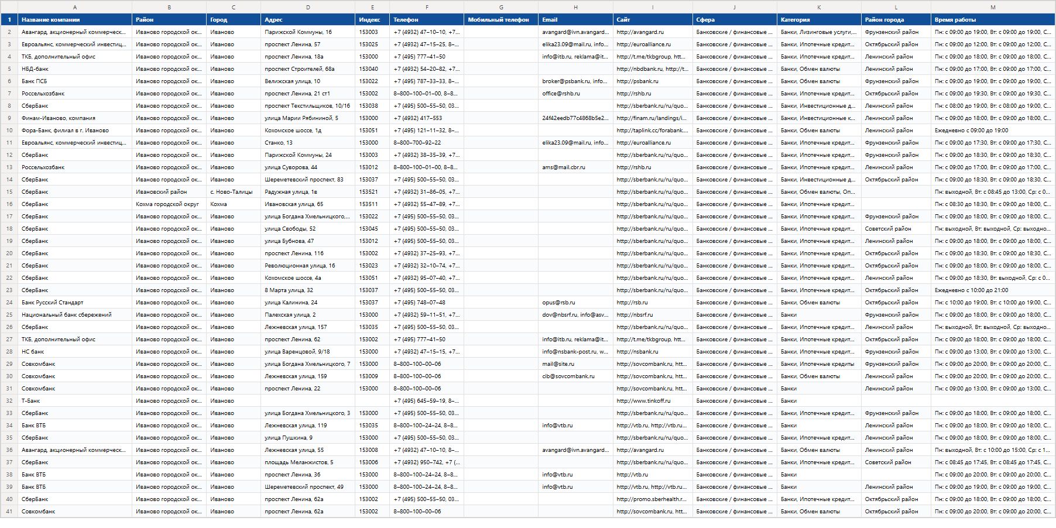The height and width of the screenshot is (528, 1056).
Task: Select email cell 'opus@rsb.ru'
Action: (x=575, y=302)
